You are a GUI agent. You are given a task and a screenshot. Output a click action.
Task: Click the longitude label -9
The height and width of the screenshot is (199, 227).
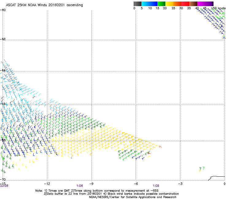(91, 184)
